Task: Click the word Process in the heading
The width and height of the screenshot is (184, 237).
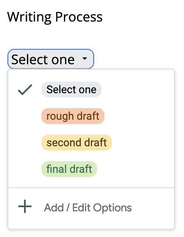Action: coord(79,17)
